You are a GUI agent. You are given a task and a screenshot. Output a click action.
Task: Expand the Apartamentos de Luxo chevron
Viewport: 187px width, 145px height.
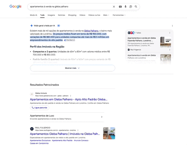[102, 117]
